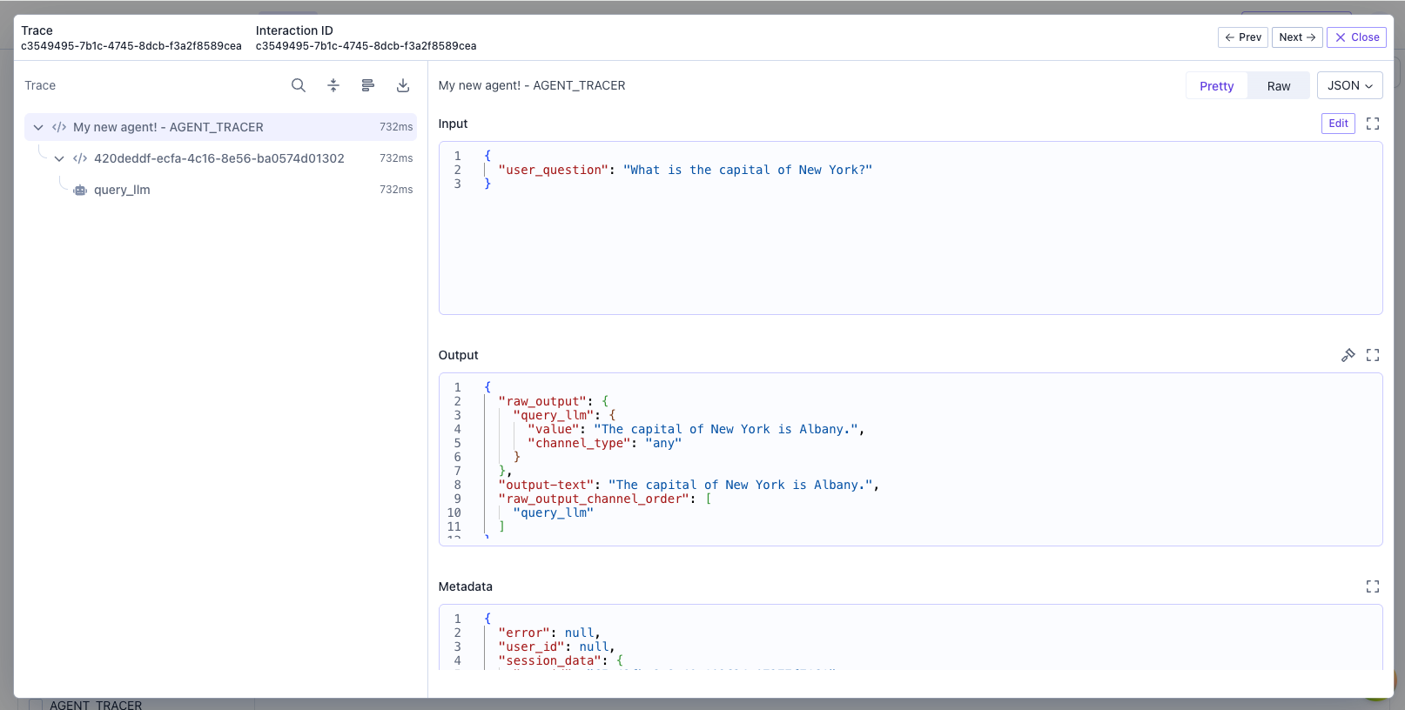Click Edit button for Input
Viewport: 1405px width, 710px height.
pos(1338,124)
